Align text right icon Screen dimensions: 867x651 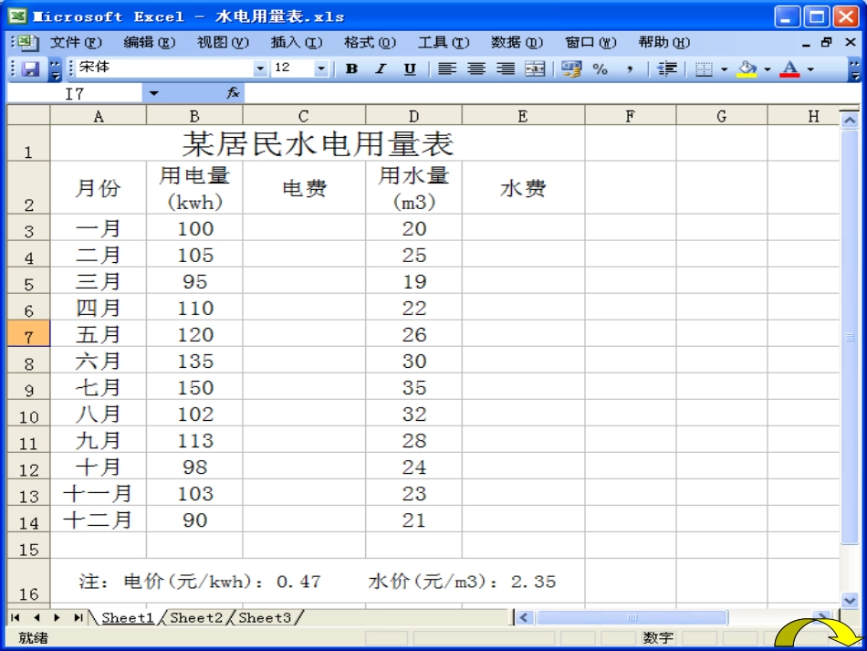click(506, 68)
